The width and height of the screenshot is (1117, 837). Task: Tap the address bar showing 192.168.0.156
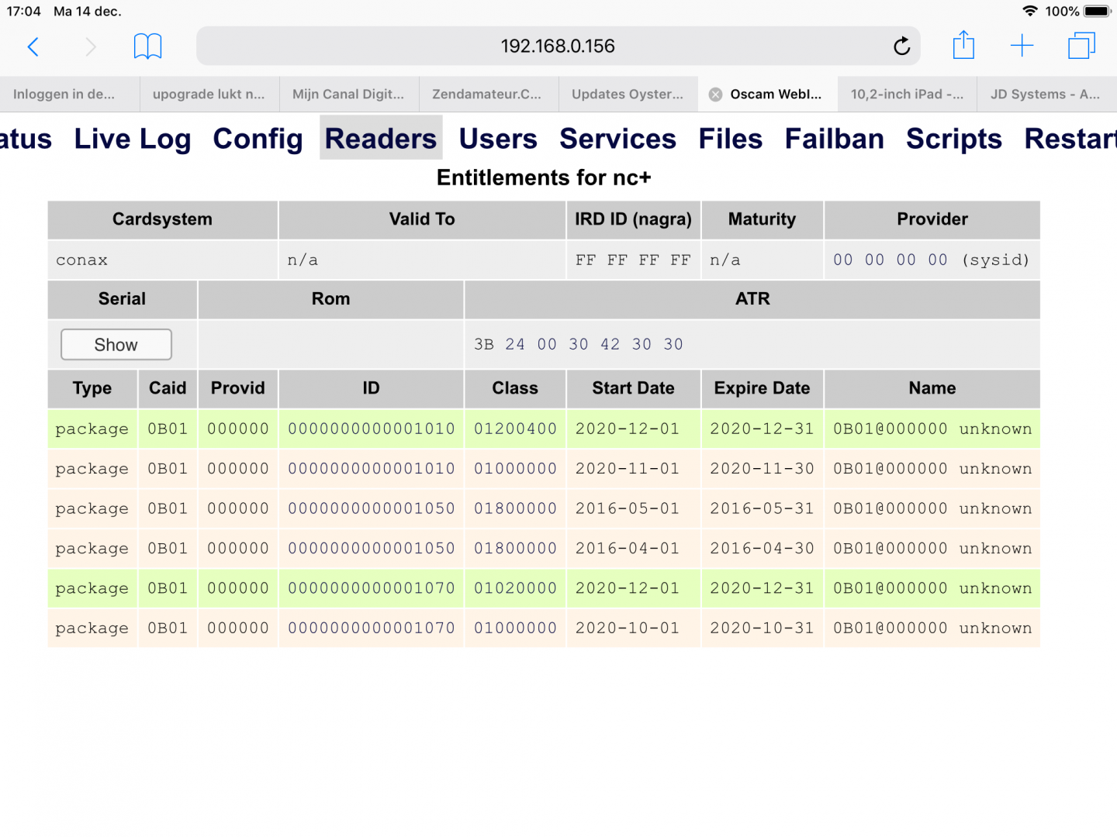[557, 46]
